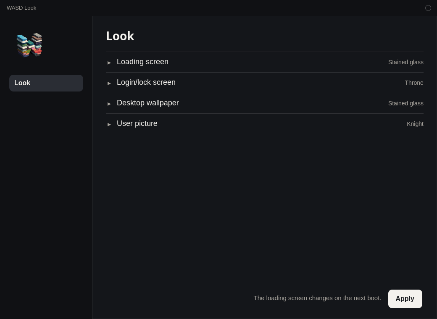Expand the User picture disclosure triangle

(109, 124)
